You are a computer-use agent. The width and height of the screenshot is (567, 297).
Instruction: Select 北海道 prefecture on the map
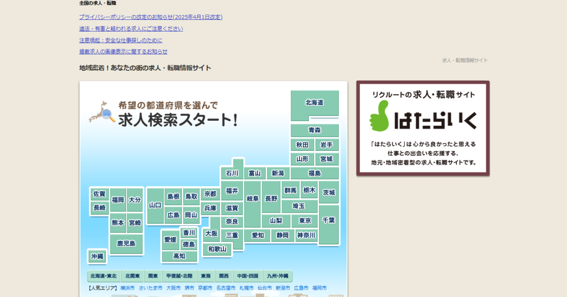click(x=314, y=103)
